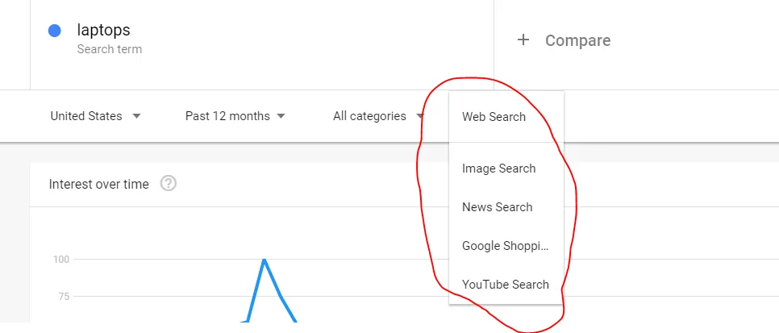Click the 100 label on the chart axis
779x333 pixels.
tap(61, 260)
